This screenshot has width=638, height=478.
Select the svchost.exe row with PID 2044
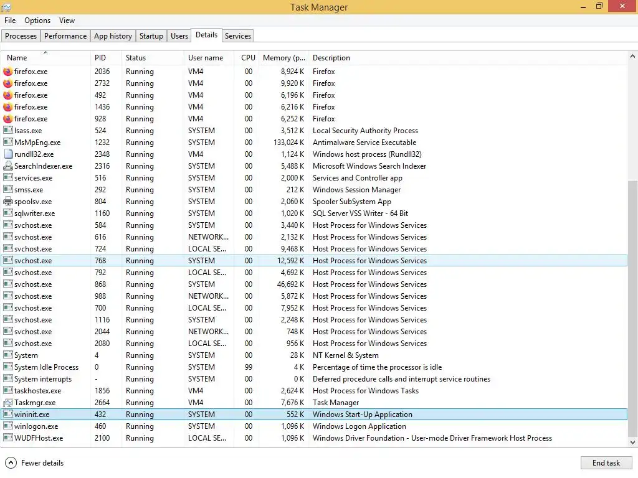tap(314, 332)
